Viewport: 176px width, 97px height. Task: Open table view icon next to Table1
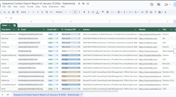tap(14, 25)
